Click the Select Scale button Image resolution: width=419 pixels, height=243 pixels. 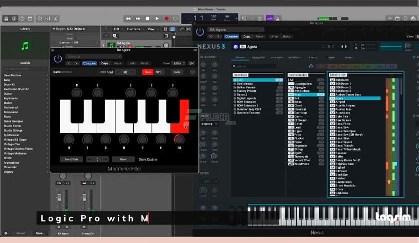click(72, 159)
